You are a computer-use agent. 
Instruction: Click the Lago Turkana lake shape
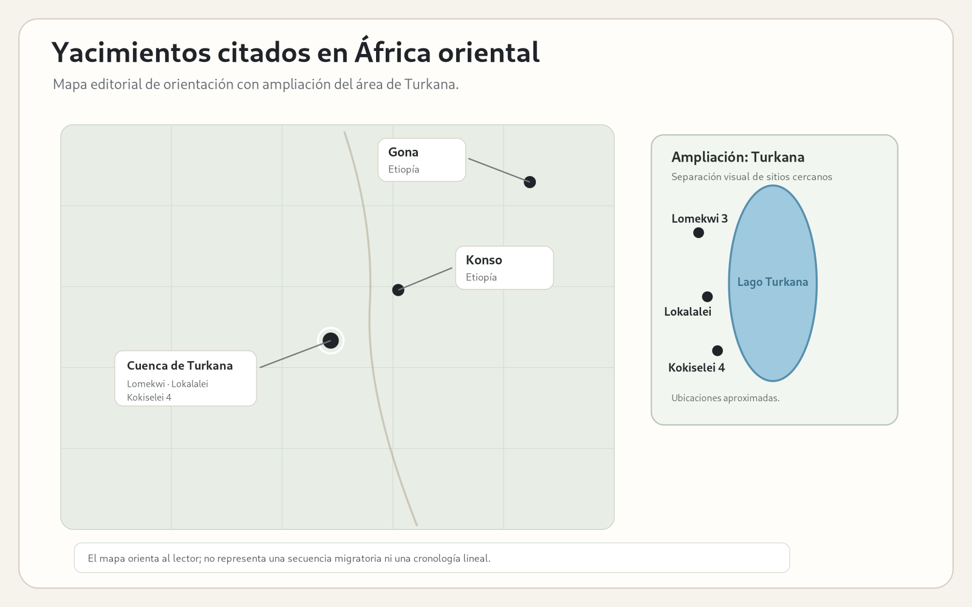(x=773, y=283)
